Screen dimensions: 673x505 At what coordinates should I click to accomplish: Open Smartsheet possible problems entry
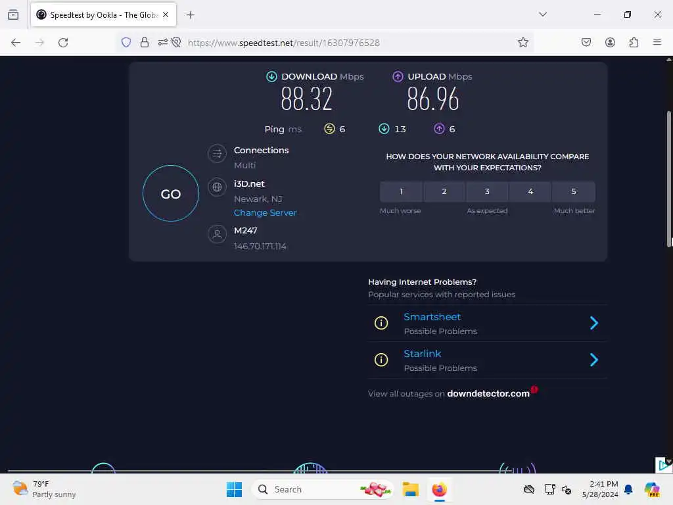(x=487, y=324)
